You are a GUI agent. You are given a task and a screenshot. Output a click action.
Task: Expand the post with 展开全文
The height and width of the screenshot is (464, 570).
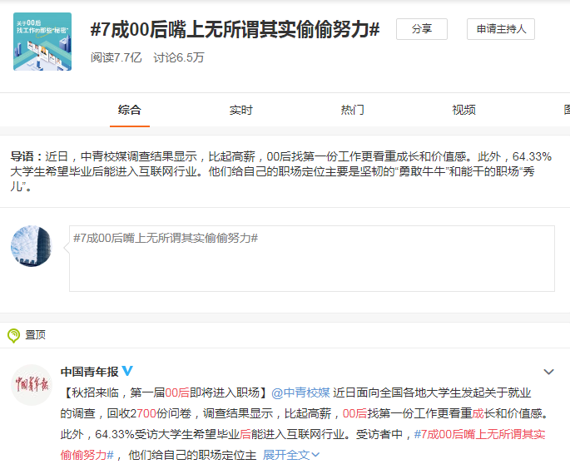(x=291, y=455)
